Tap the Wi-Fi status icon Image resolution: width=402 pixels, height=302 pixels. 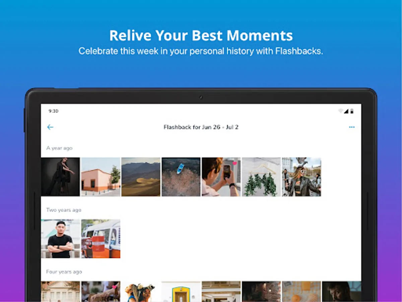pos(341,111)
